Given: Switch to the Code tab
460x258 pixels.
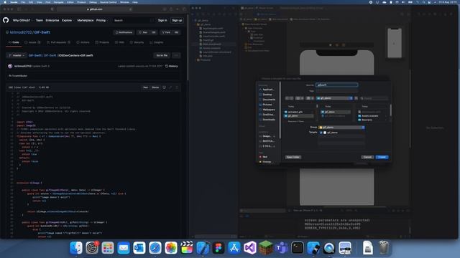Looking at the screenshot, I should (14, 42).
